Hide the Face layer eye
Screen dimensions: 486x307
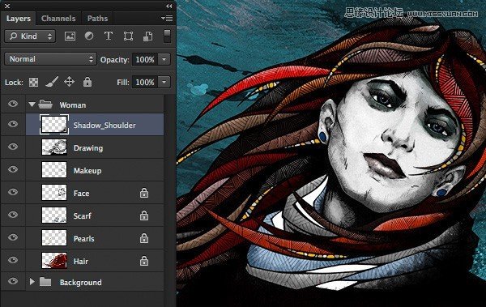coord(13,192)
